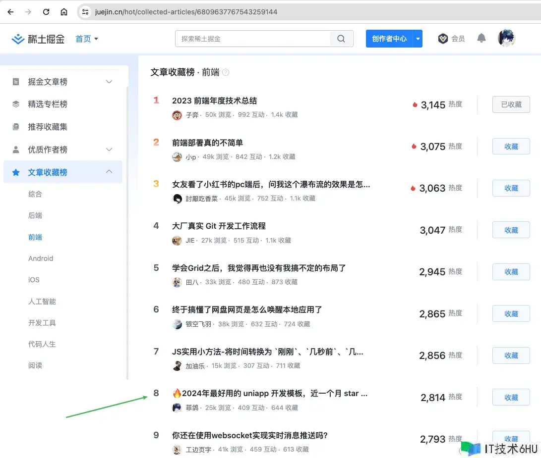Focus the 探索稀土掘金 search field

(253, 39)
